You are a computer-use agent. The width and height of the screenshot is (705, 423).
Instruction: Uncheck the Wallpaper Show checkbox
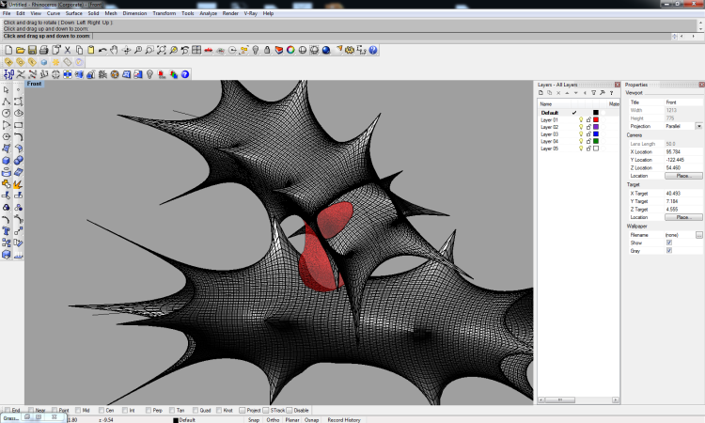(x=668, y=243)
